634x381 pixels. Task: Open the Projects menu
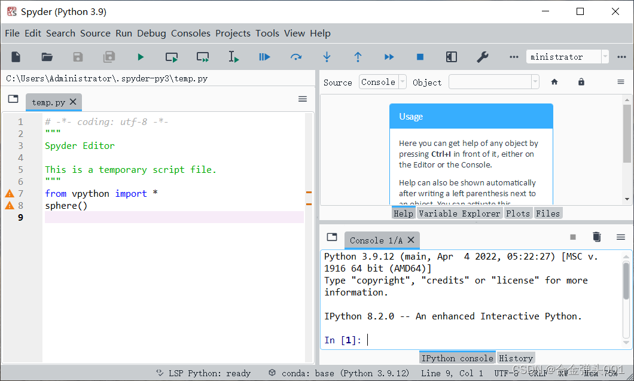233,33
